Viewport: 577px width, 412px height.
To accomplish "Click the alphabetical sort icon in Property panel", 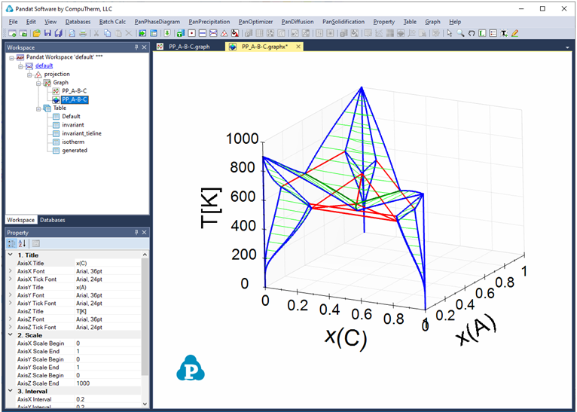I will click(x=22, y=243).
